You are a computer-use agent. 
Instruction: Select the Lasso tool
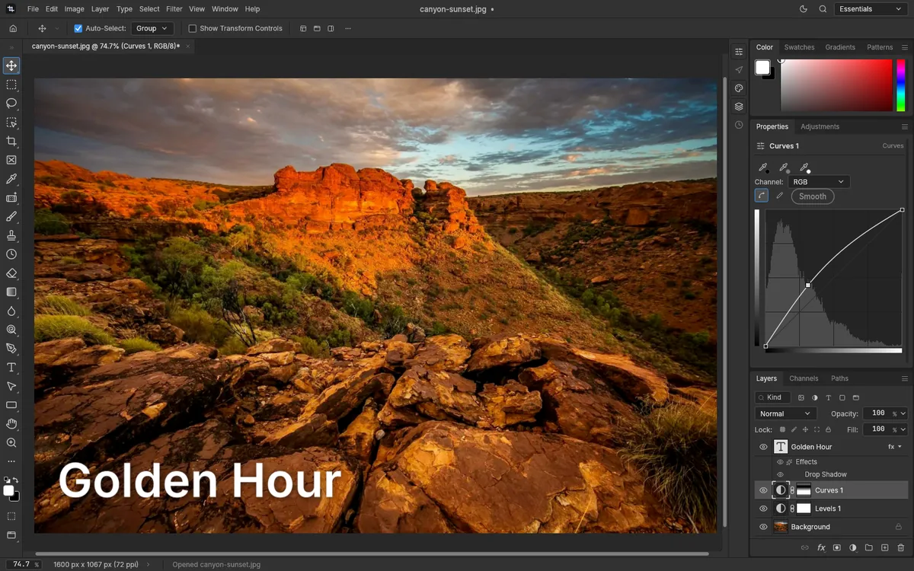click(11, 104)
